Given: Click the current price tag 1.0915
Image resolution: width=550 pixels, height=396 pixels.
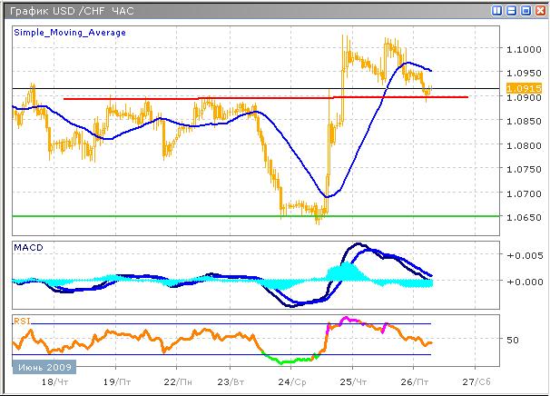Looking at the screenshot, I should (x=524, y=88).
